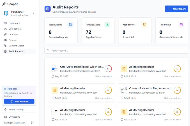Expand the Transkriptor workspace dropdown
The image size is (190, 126).
[34, 13]
